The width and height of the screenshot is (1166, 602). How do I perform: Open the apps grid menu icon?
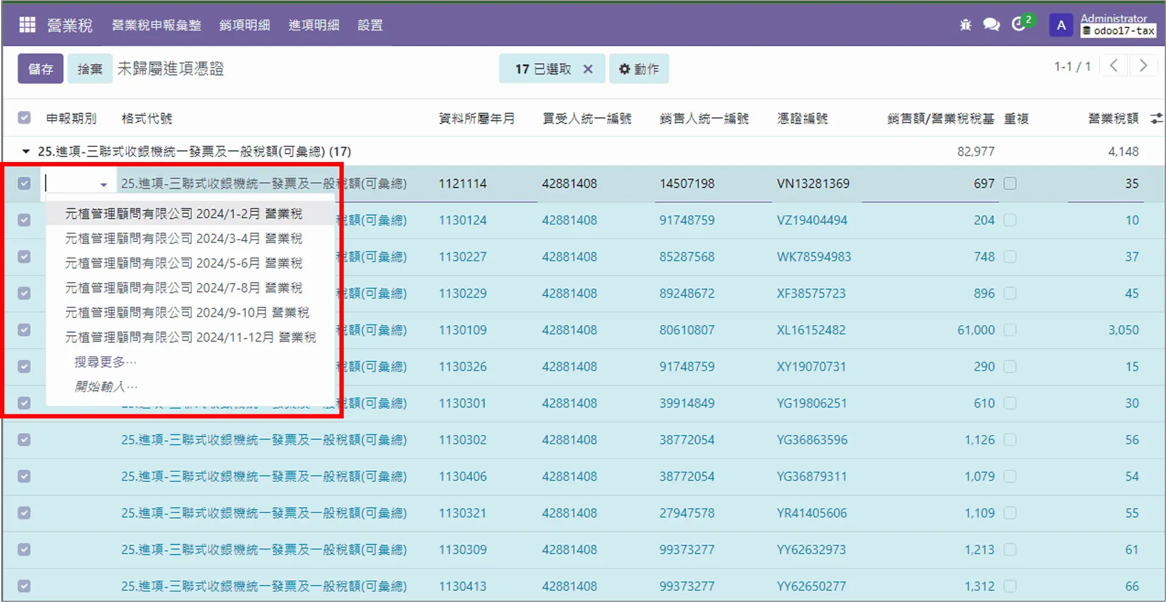[x=27, y=25]
